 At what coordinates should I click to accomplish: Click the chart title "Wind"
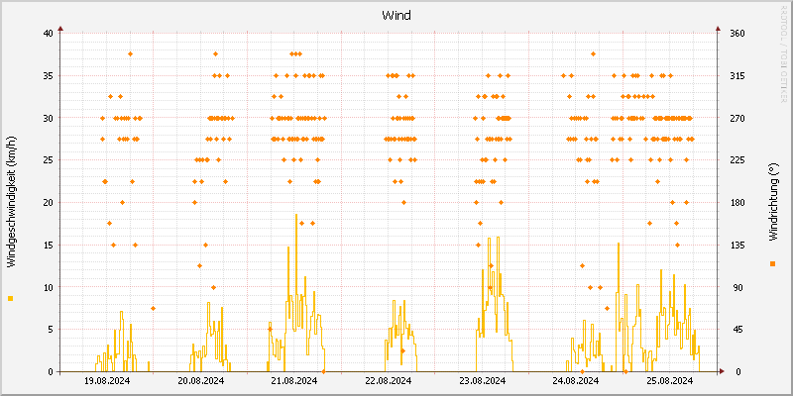click(396, 16)
